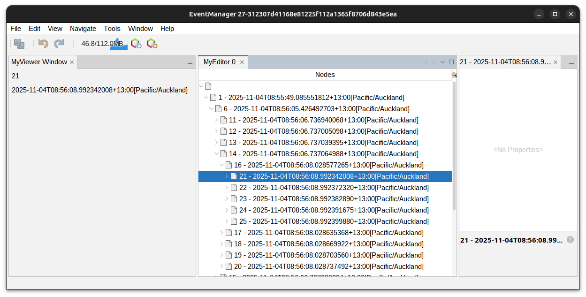Click the Save All toolbar icon
Screen dimensions: 586x297
pyautogui.click(x=19, y=44)
